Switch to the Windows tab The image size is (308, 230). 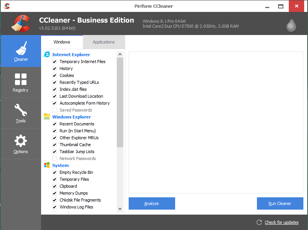[x=62, y=42]
